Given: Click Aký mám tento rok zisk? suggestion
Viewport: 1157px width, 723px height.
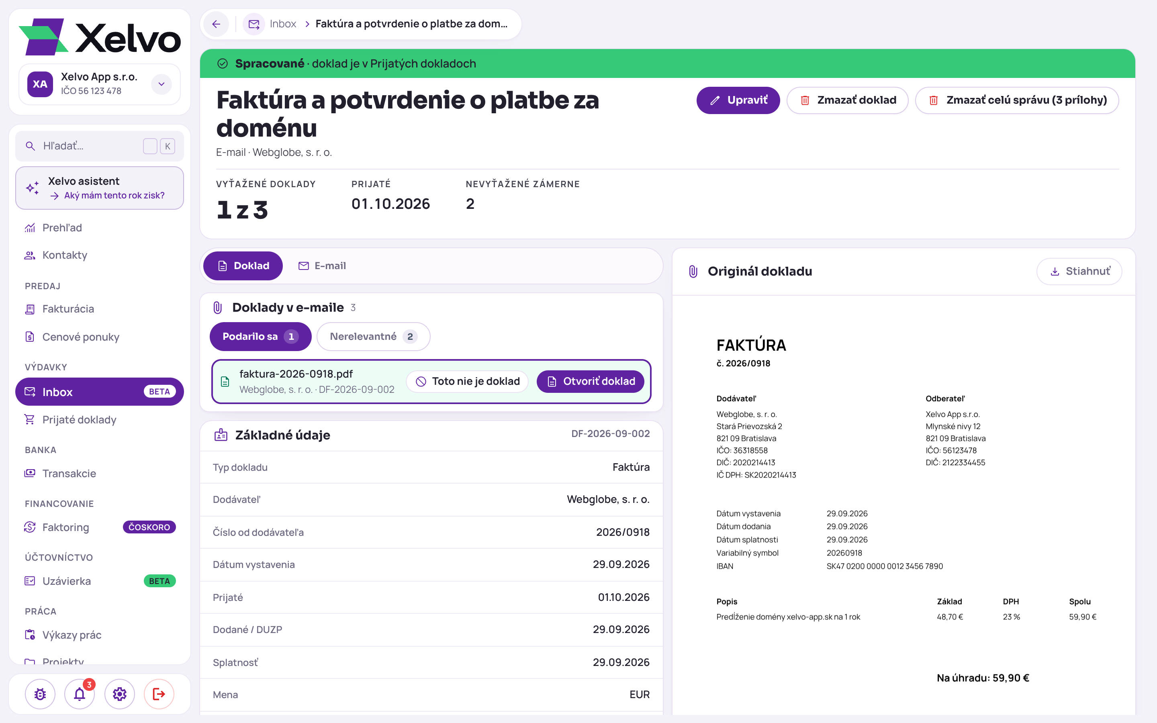Looking at the screenshot, I should [x=114, y=196].
